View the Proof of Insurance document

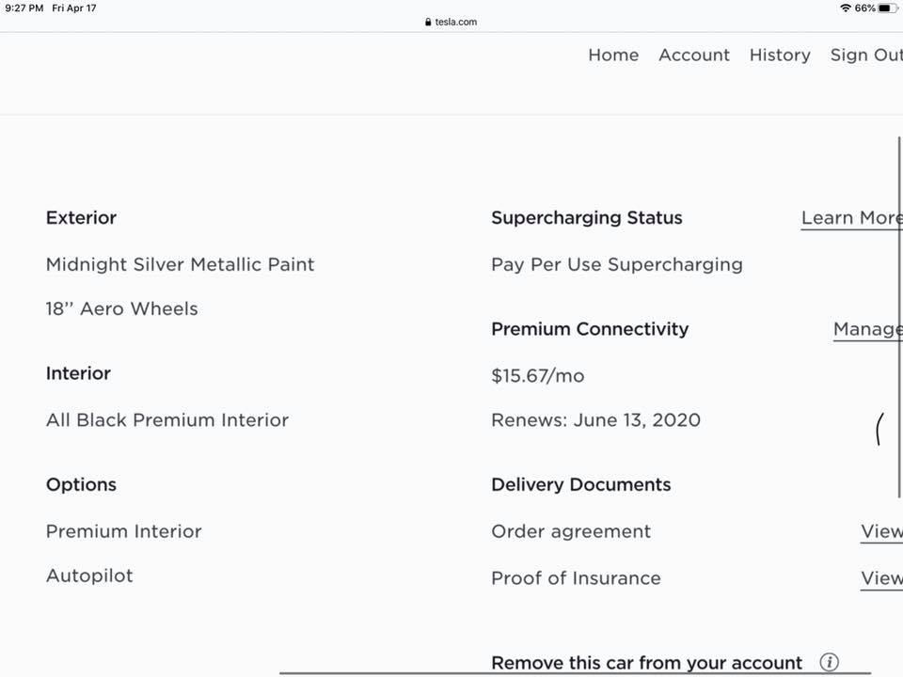coord(880,577)
